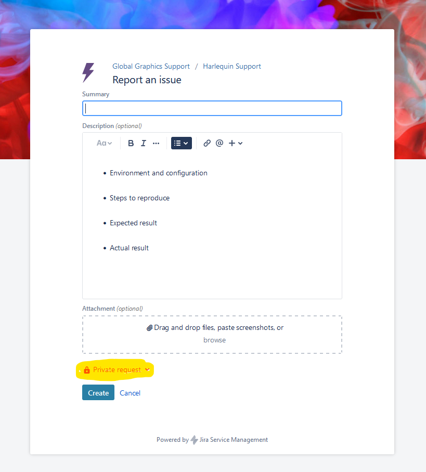Open Harlequin Support breadcrumb link
Image resolution: width=426 pixels, height=472 pixels.
(232, 66)
